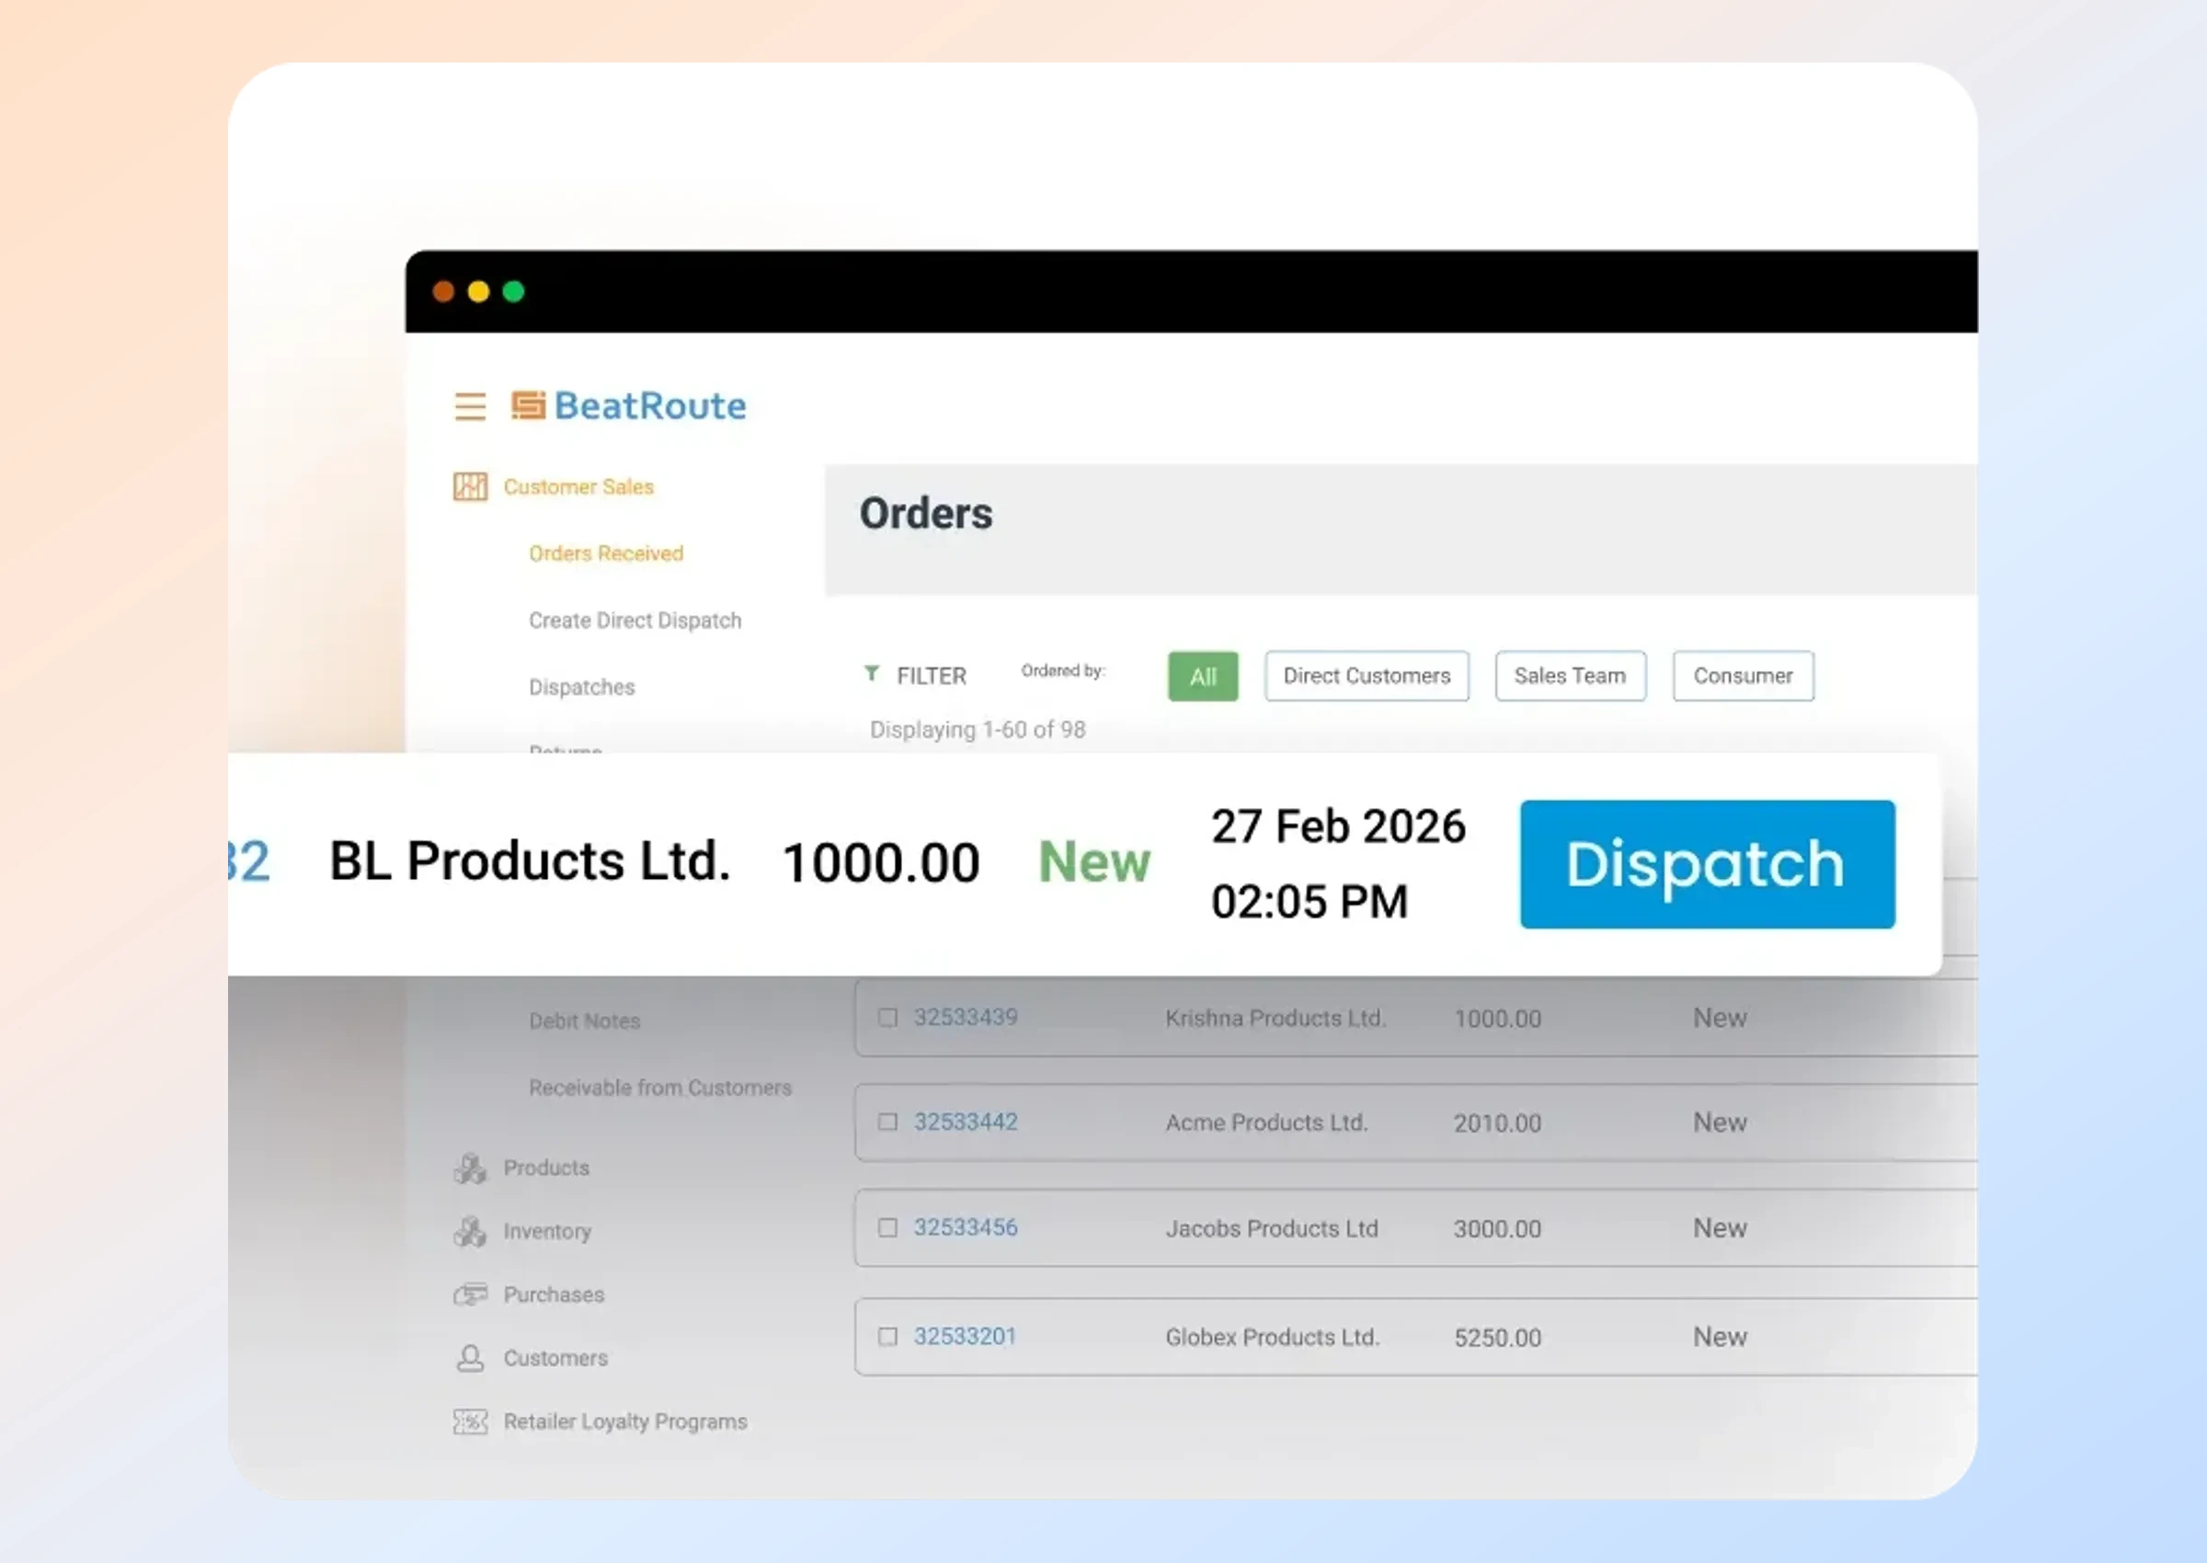Click the BeatRoute logo
2207x1563 pixels.
pos(628,406)
